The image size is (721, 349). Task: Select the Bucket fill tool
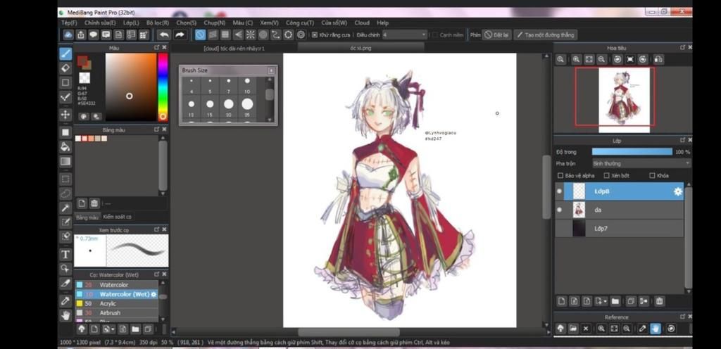coord(65,147)
